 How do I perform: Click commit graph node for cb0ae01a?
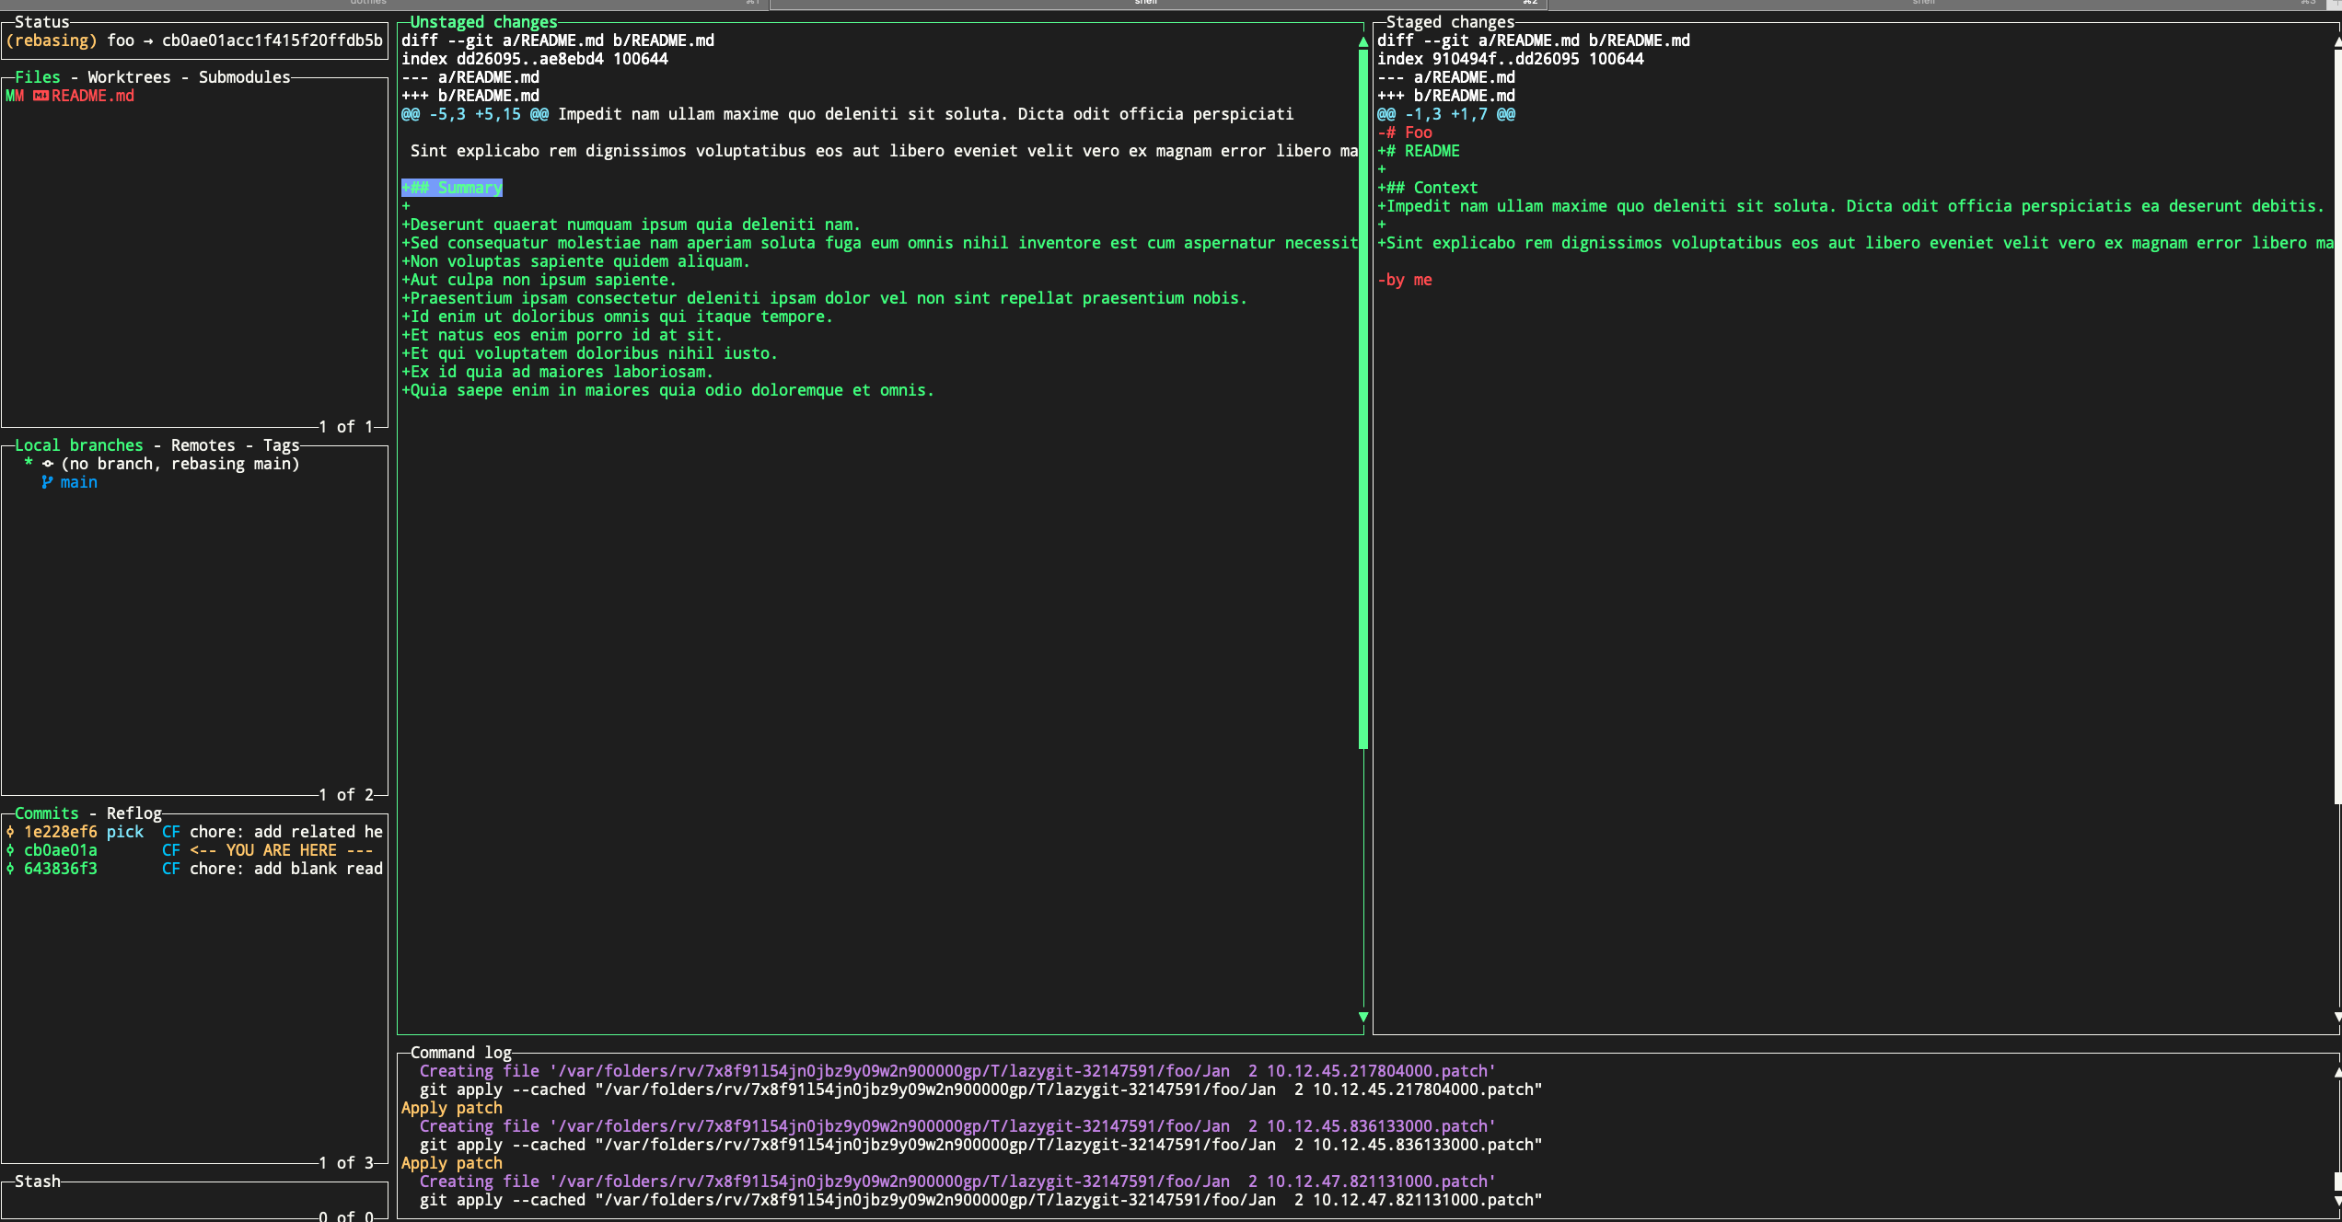tap(10, 850)
